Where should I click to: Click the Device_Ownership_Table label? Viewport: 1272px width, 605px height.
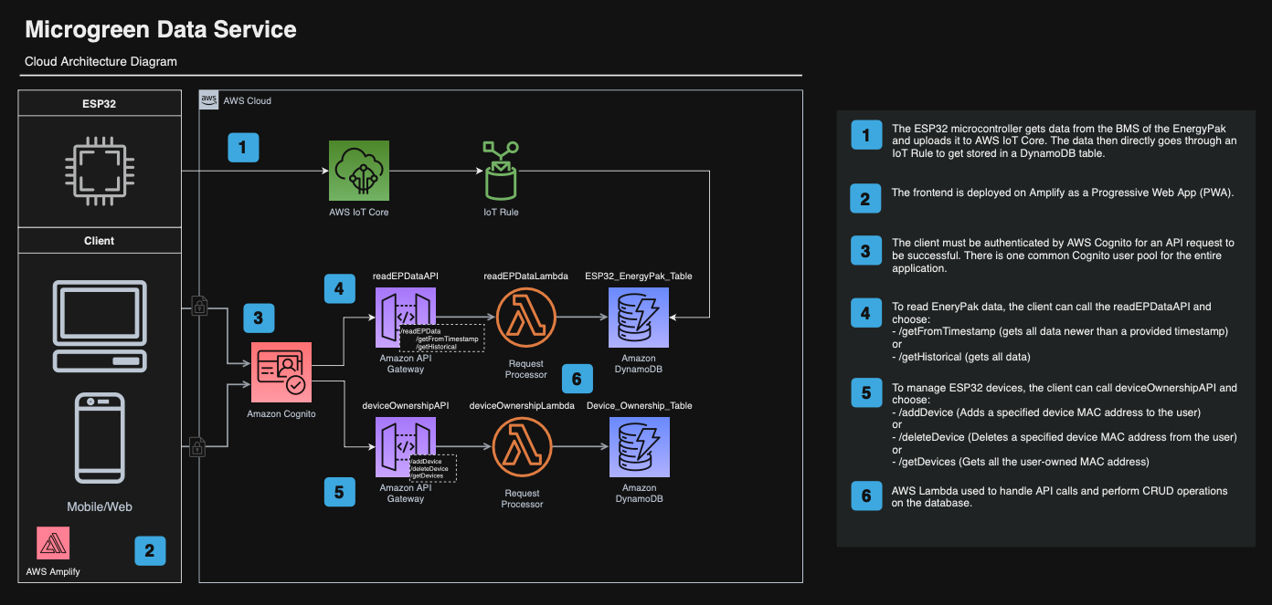(x=639, y=405)
